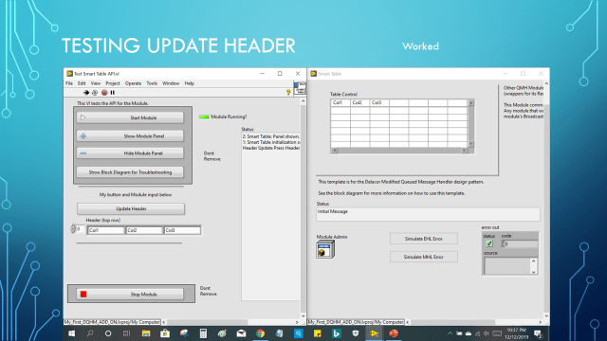607x341 pixels.
Task: Click the Show Module Panel button
Action: pos(130,136)
